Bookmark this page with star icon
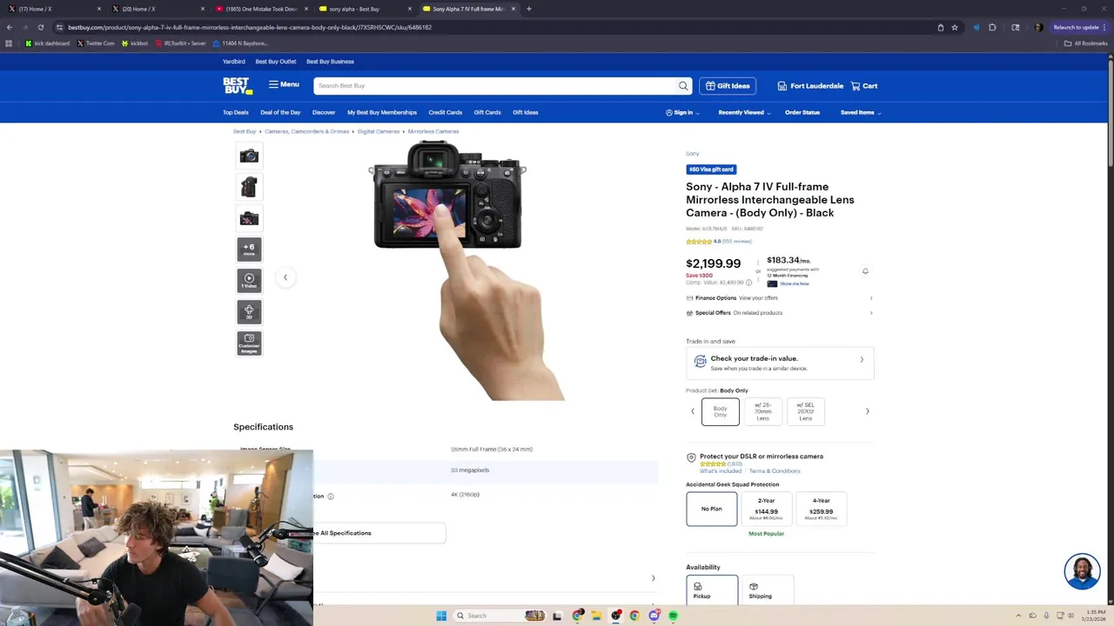 pyautogui.click(x=955, y=27)
